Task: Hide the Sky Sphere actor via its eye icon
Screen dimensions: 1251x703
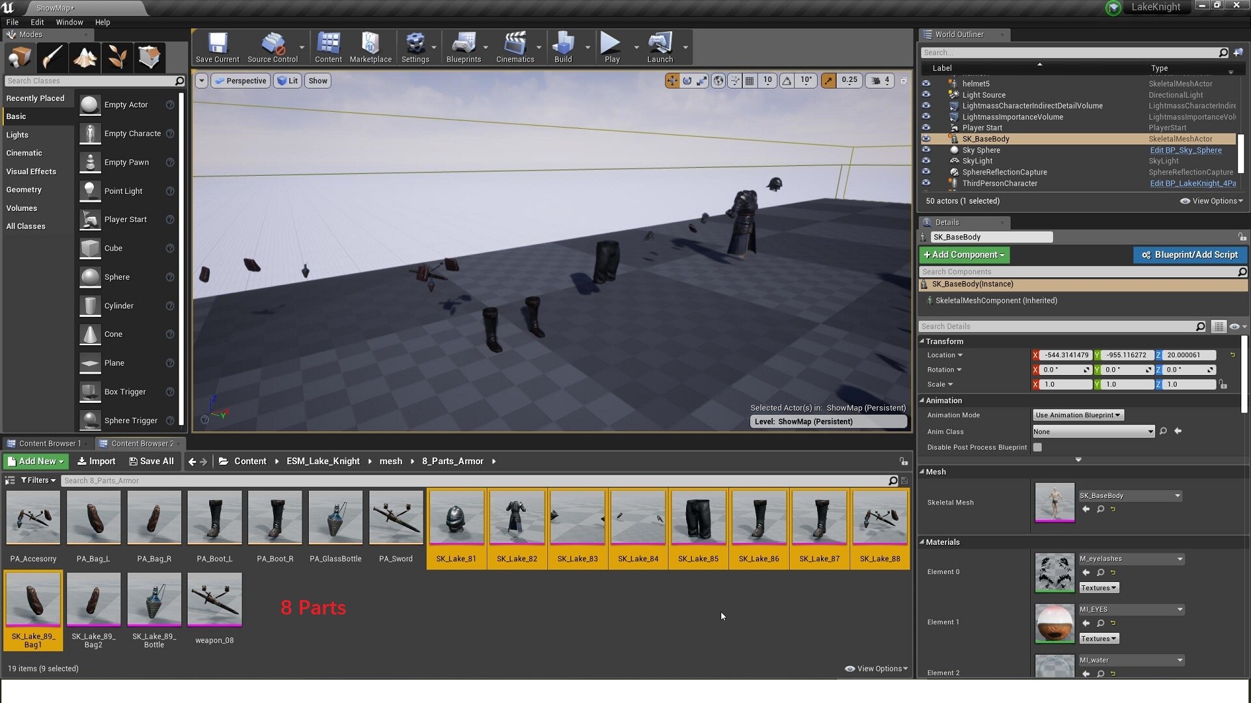Action: pyautogui.click(x=926, y=150)
